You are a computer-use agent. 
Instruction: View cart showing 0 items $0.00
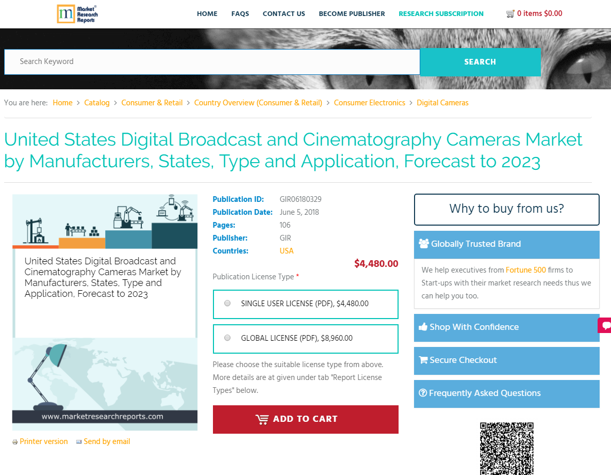click(x=539, y=13)
